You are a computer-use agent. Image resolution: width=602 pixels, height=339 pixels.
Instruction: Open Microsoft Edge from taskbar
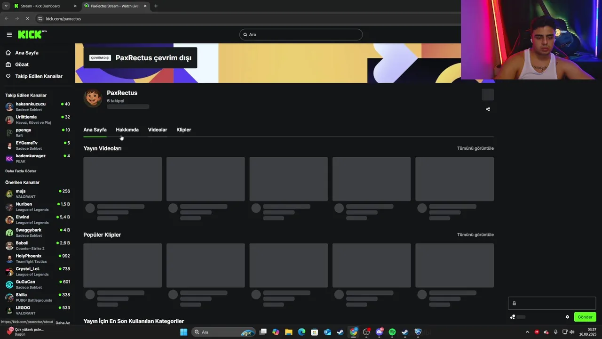301,332
